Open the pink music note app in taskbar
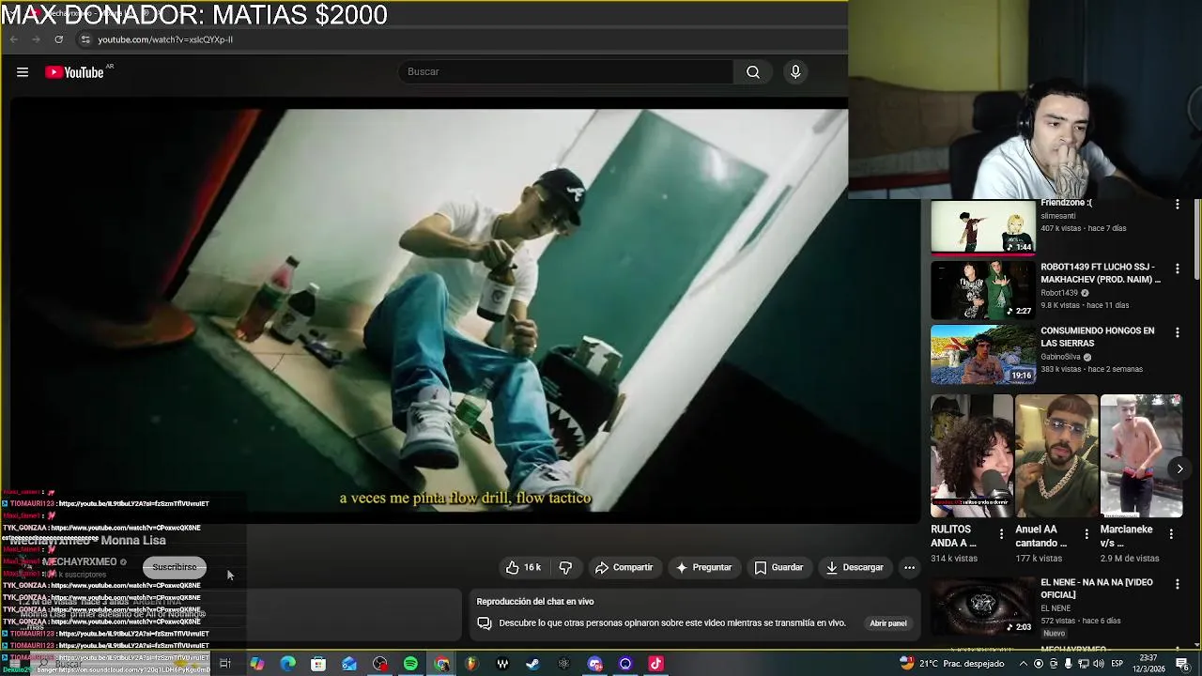The height and width of the screenshot is (676, 1202). [x=655, y=664]
